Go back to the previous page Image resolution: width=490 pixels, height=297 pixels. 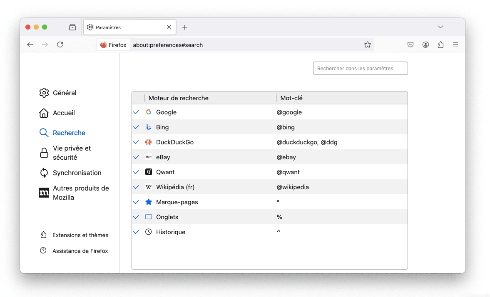point(30,45)
